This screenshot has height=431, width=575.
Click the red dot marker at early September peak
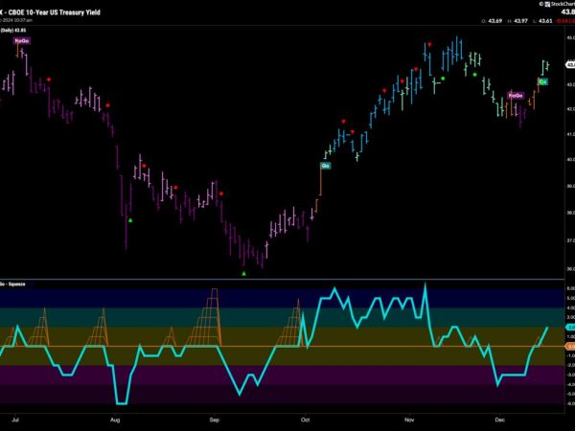point(220,193)
